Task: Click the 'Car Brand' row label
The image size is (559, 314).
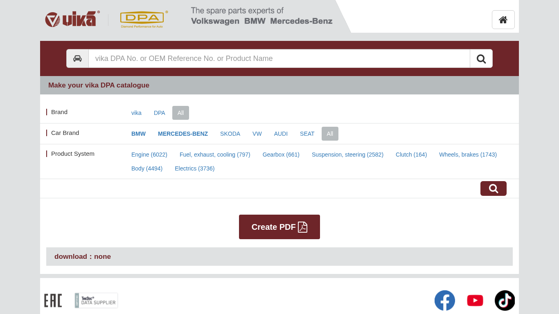Action: [65, 133]
